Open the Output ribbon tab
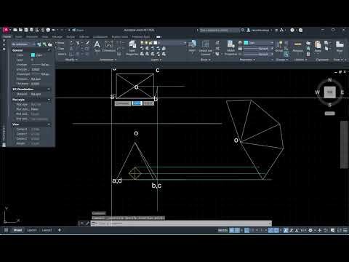Image resolution: width=349 pixels, height=262 pixels. tap(71, 37)
